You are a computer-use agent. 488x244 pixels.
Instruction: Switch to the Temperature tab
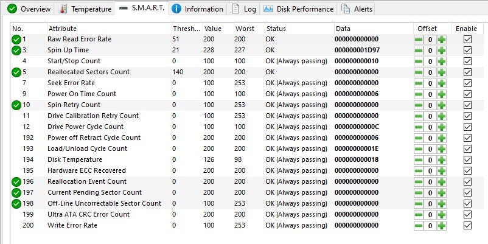[x=85, y=9]
